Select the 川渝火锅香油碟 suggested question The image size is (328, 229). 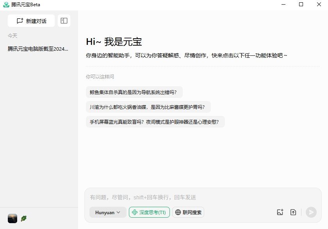(148, 107)
